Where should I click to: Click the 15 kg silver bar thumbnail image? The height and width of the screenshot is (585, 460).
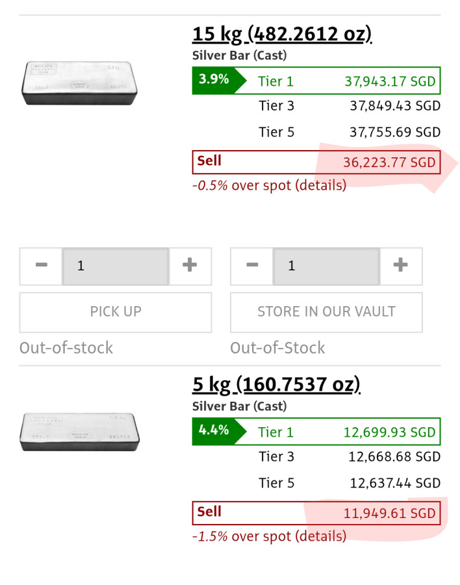point(79,82)
